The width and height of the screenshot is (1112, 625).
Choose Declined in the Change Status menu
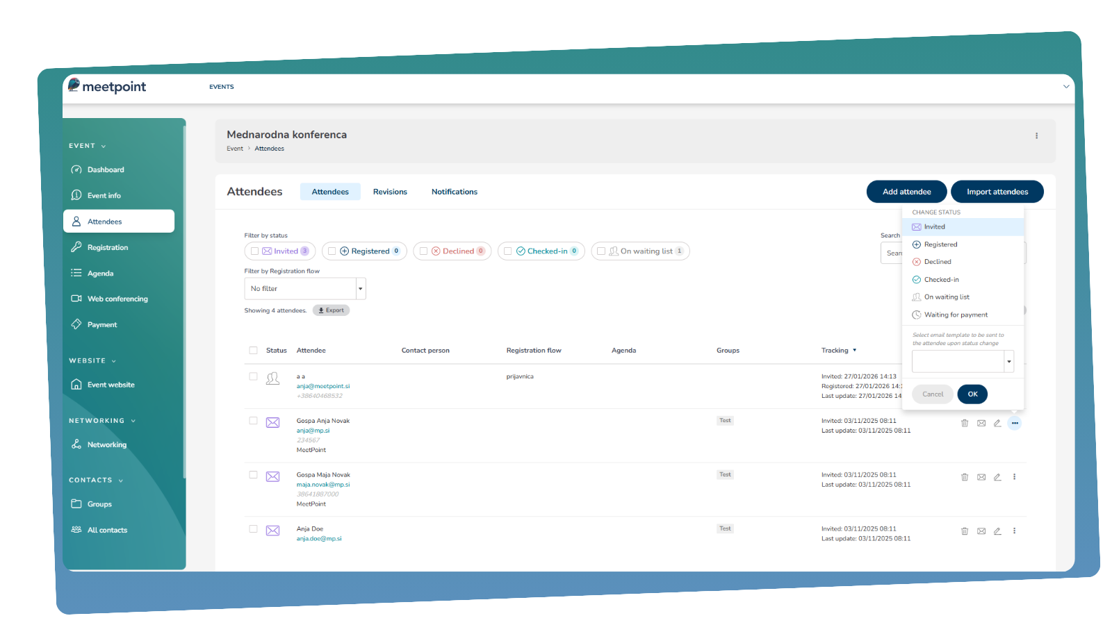963,262
